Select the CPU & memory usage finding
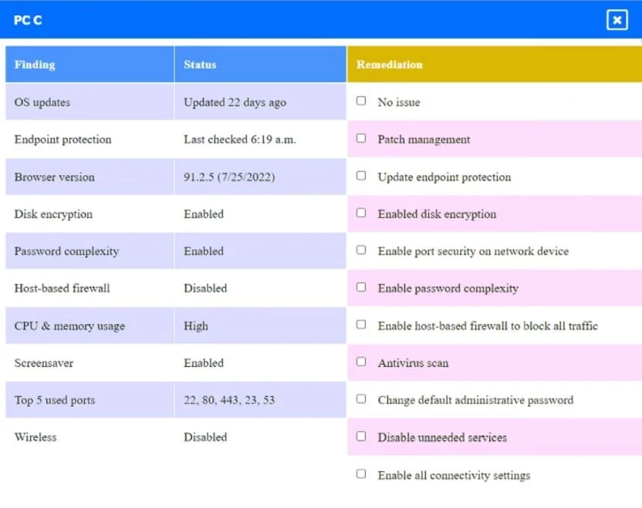 tap(69, 326)
